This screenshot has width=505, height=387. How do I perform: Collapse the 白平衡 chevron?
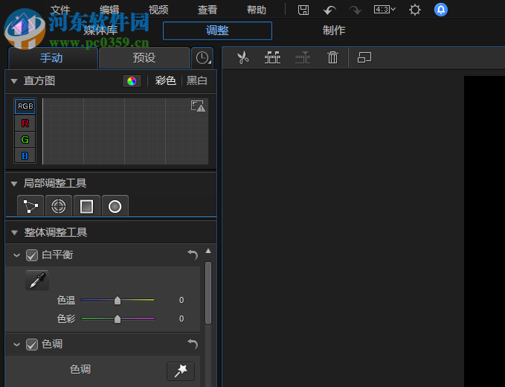17,255
